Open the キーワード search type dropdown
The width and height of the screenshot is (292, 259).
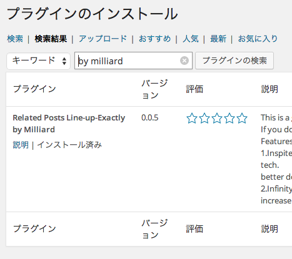(39, 61)
